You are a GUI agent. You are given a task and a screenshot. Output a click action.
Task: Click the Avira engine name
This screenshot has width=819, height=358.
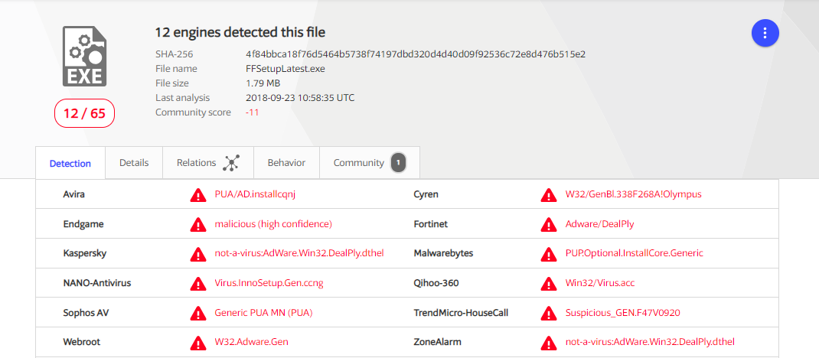click(73, 194)
